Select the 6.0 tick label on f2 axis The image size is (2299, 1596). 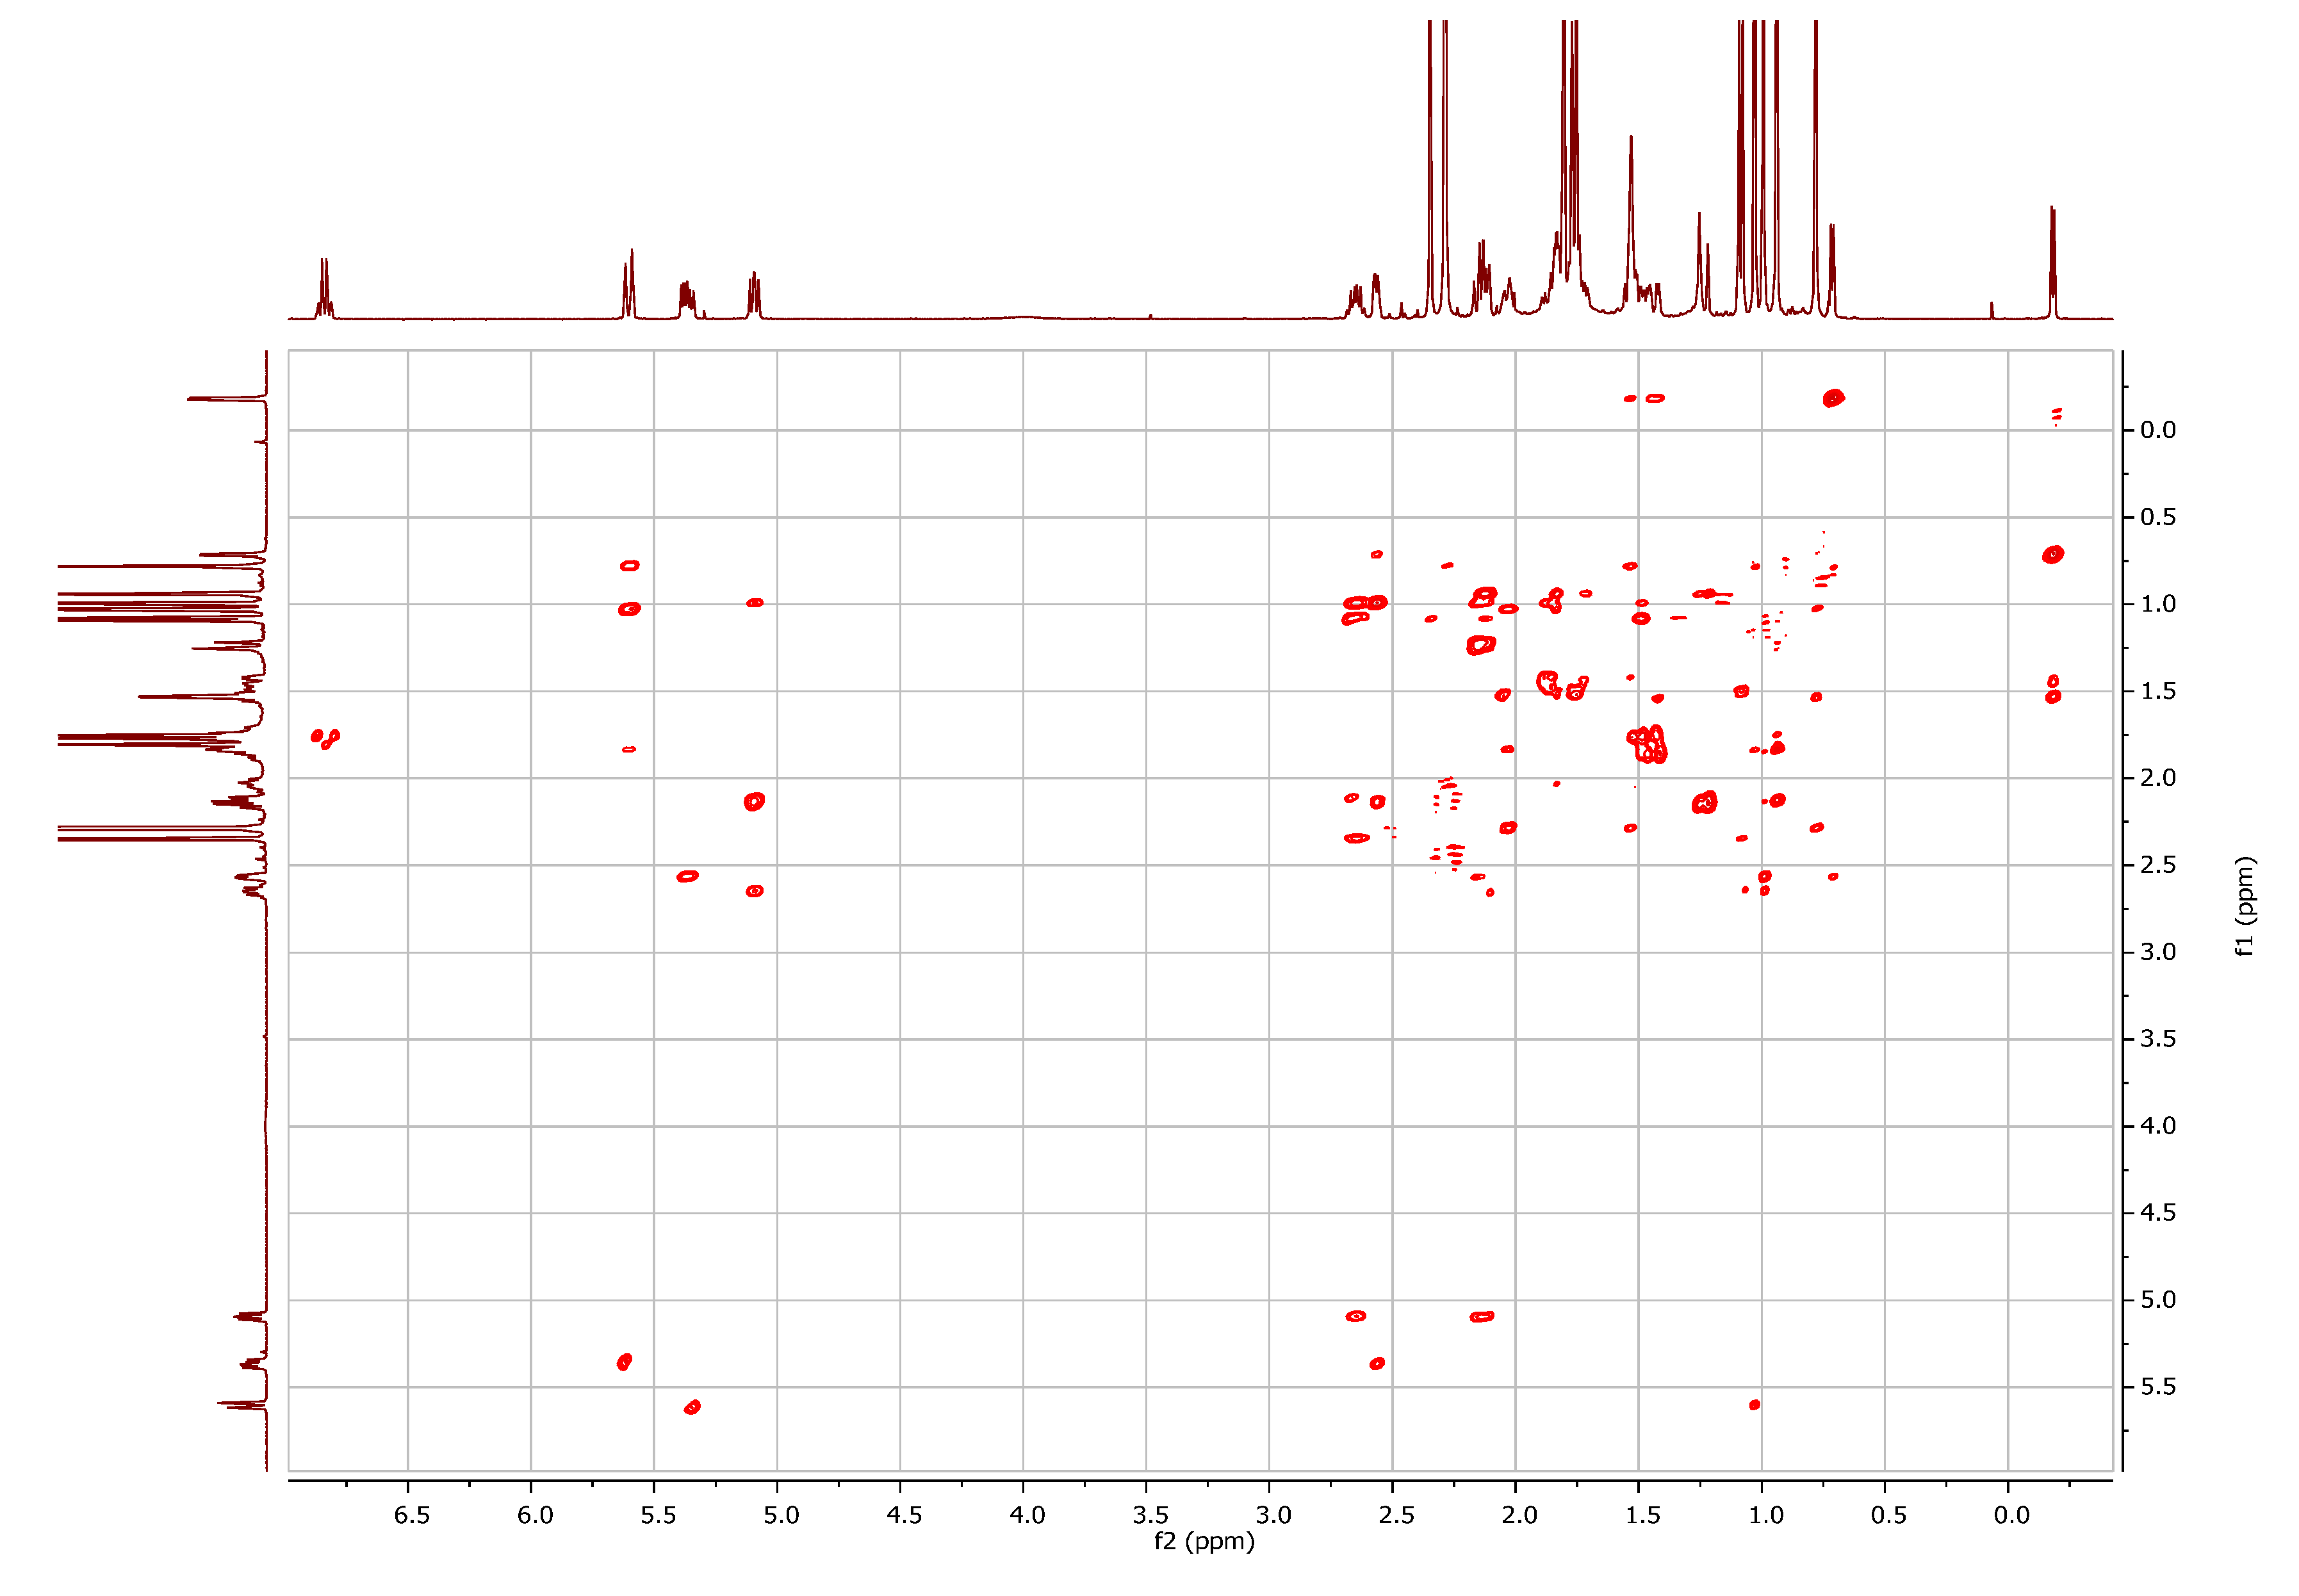tap(535, 1515)
